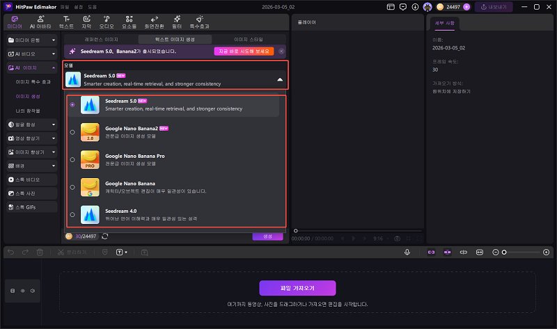
Task: Open the feedback message icon in title bar
Action: coord(403,7)
